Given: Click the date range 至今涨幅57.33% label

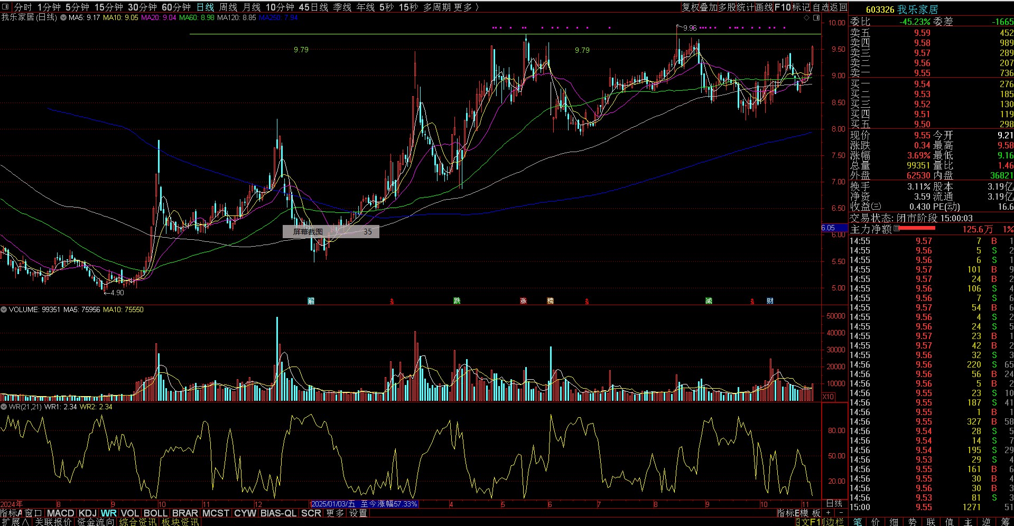Looking at the screenshot, I should click(x=365, y=504).
